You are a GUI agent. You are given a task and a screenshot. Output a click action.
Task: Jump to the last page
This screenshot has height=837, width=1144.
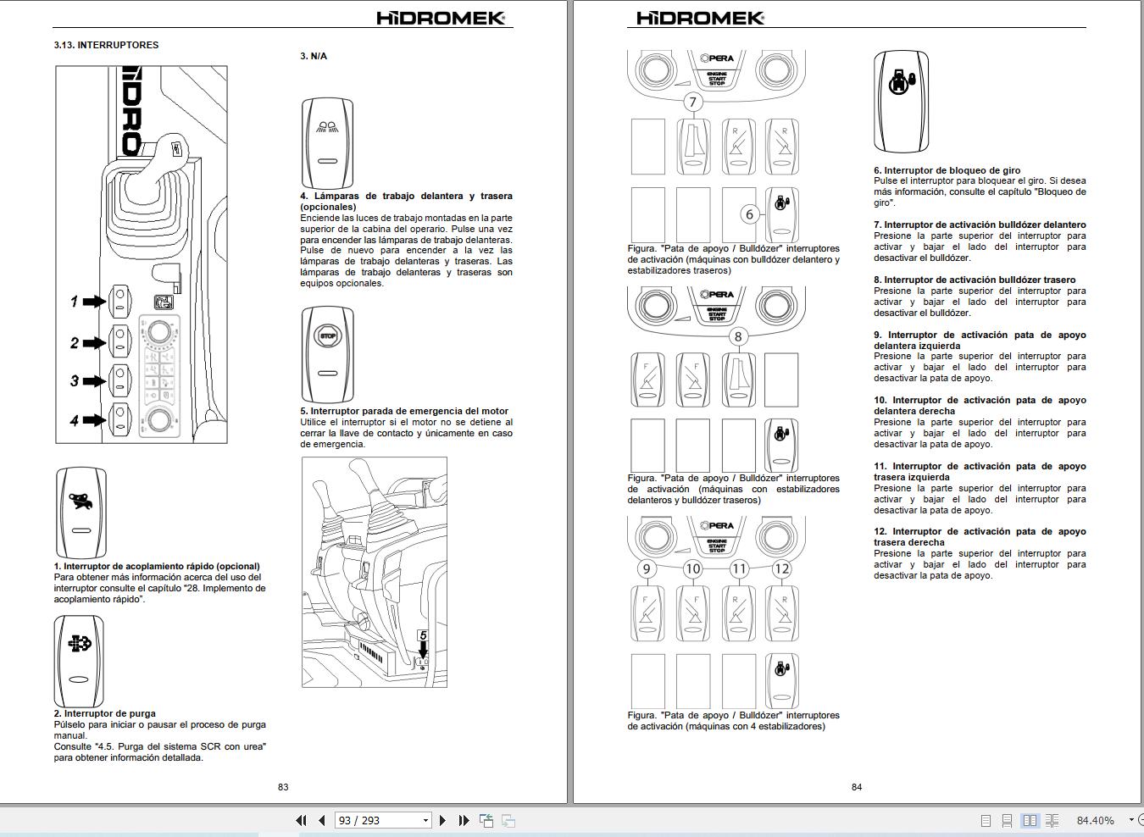tap(464, 820)
